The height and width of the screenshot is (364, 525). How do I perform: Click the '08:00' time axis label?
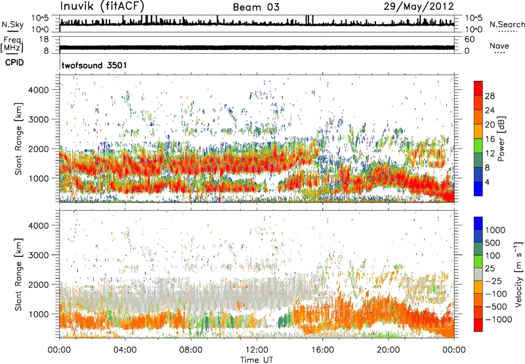click(x=190, y=350)
